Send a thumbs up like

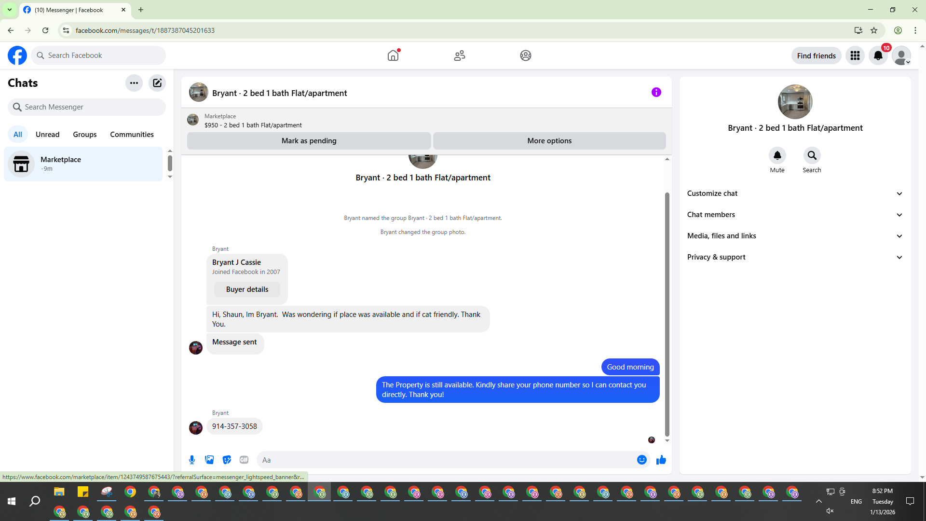tap(661, 460)
